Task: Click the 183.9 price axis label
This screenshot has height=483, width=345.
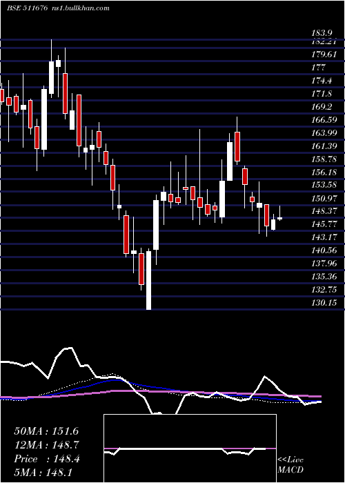Action: click(322, 33)
